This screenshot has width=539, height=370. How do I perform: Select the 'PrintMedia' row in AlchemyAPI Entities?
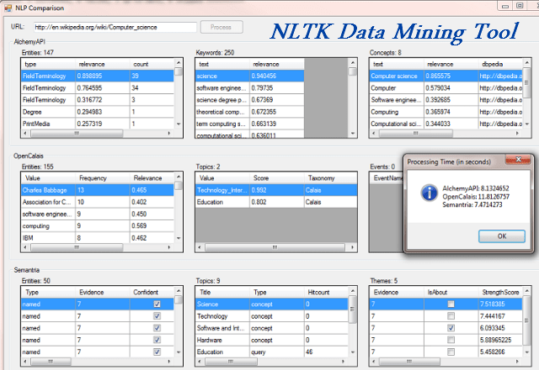click(98, 124)
